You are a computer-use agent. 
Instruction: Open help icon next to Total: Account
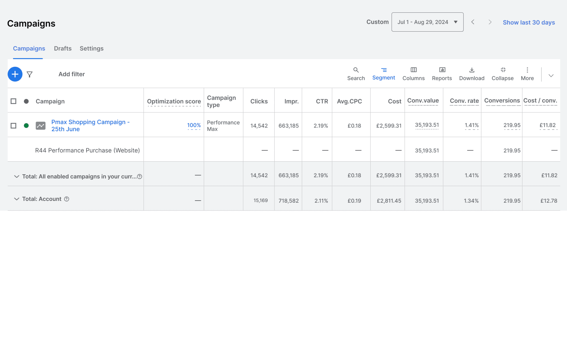[67, 199]
